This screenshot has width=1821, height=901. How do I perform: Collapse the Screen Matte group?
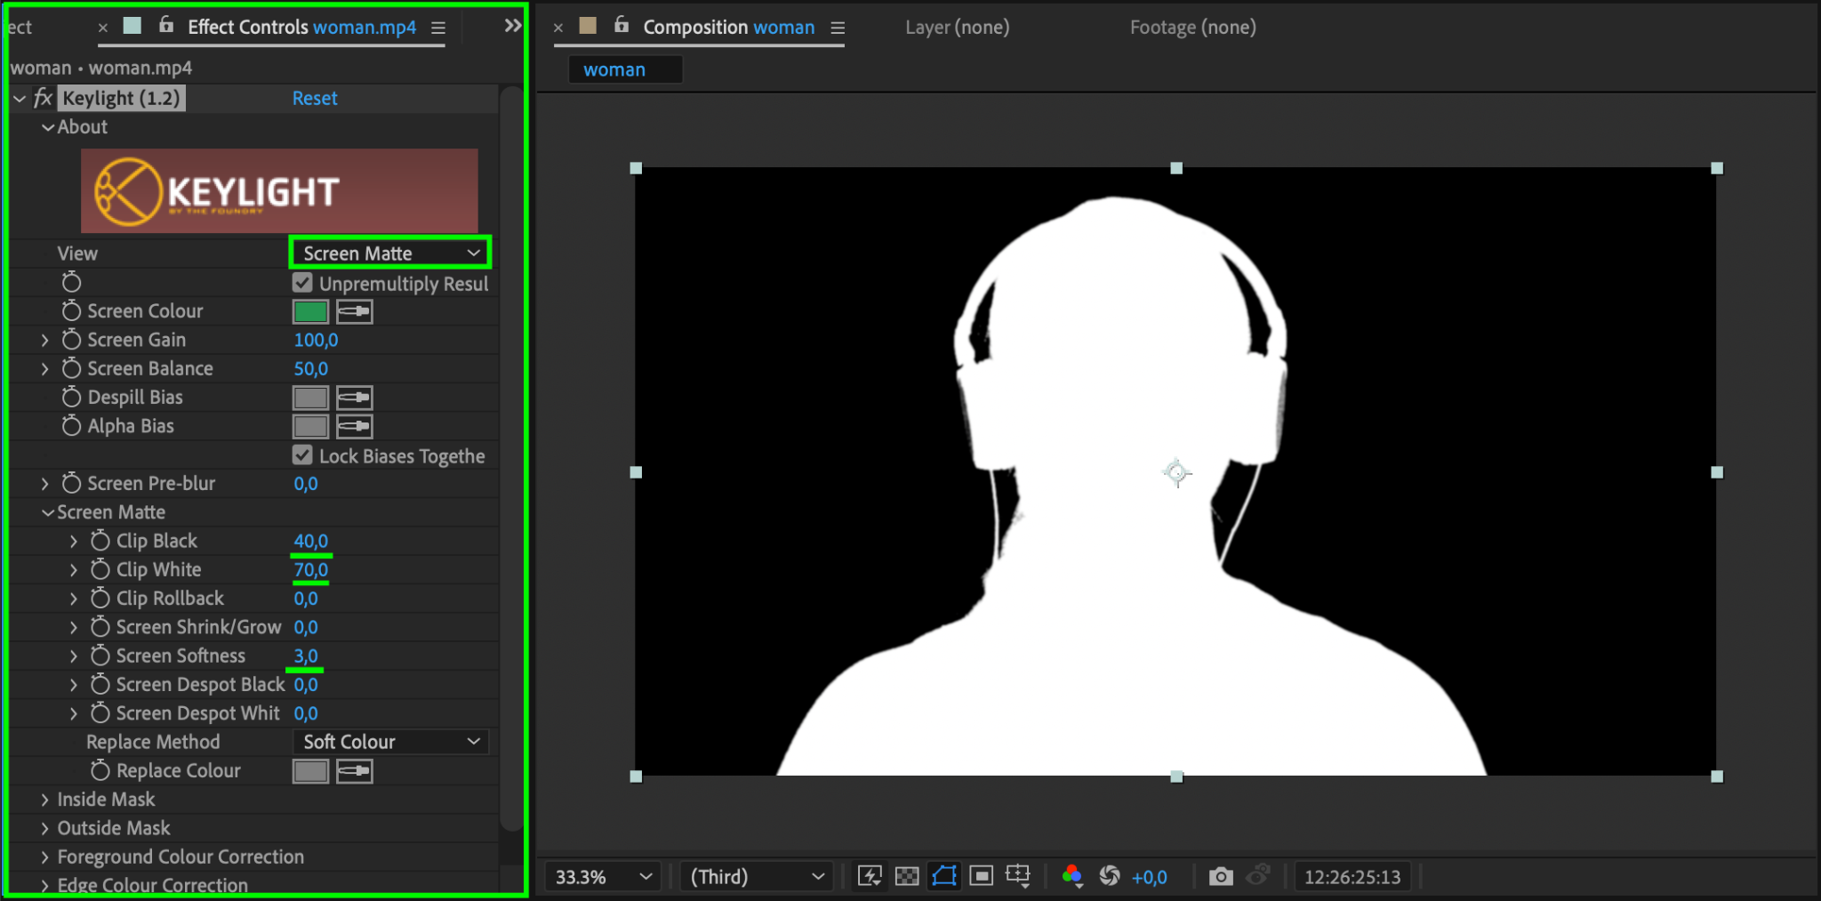pos(48,513)
